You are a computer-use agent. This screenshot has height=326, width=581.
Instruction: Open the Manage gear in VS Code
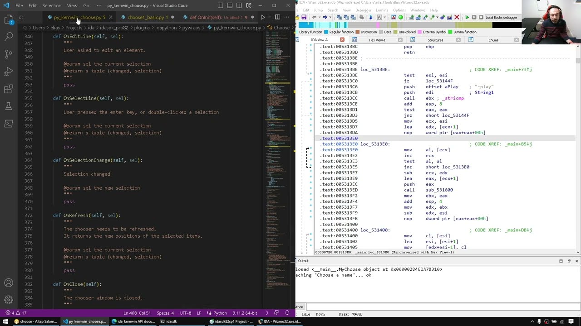pyautogui.click(x=9, y=300)
